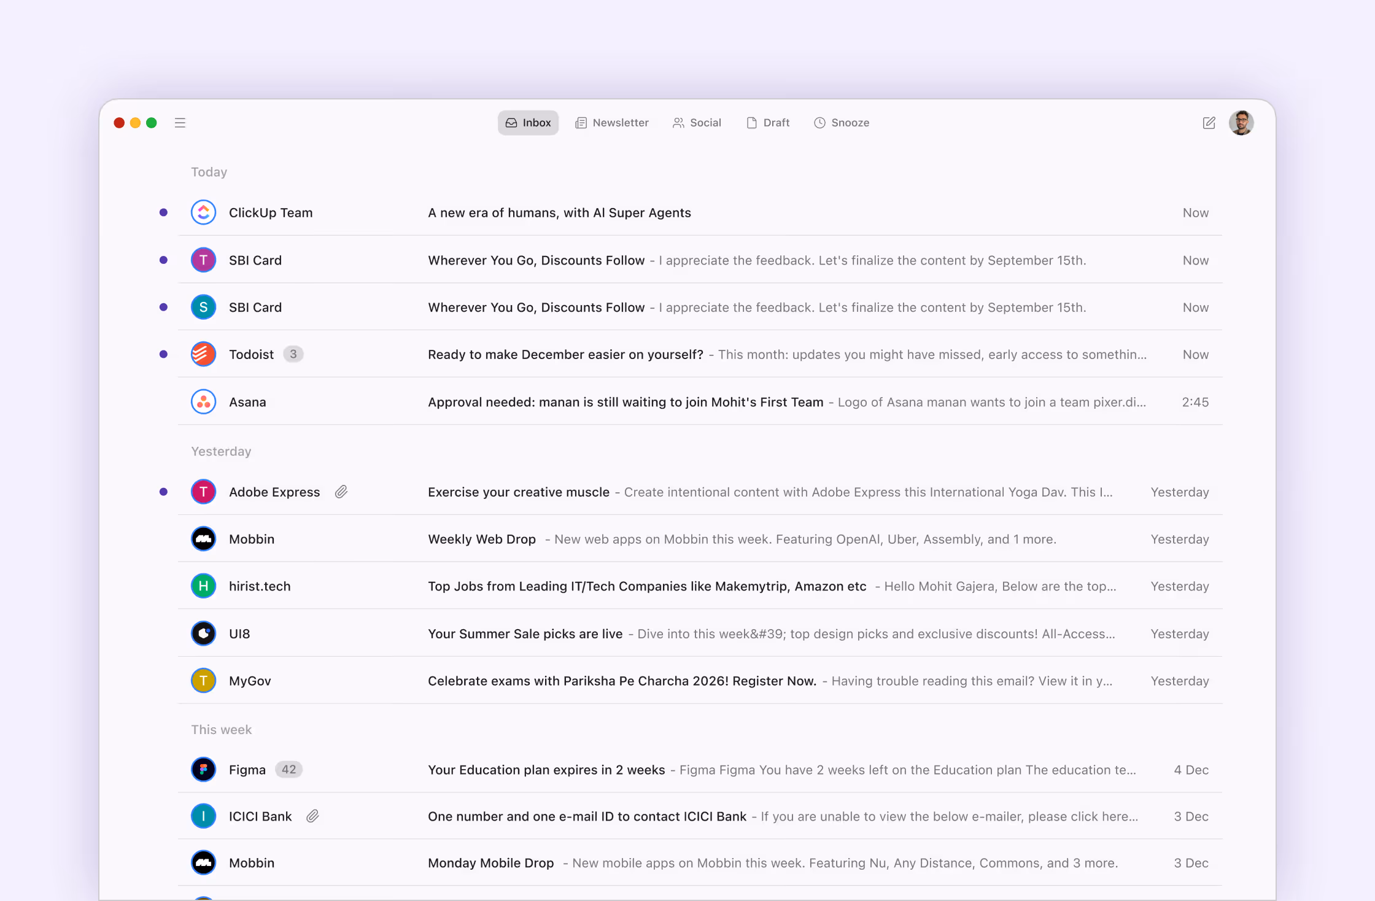Open 'Exercise your creative muscle' email

(519, 492)
